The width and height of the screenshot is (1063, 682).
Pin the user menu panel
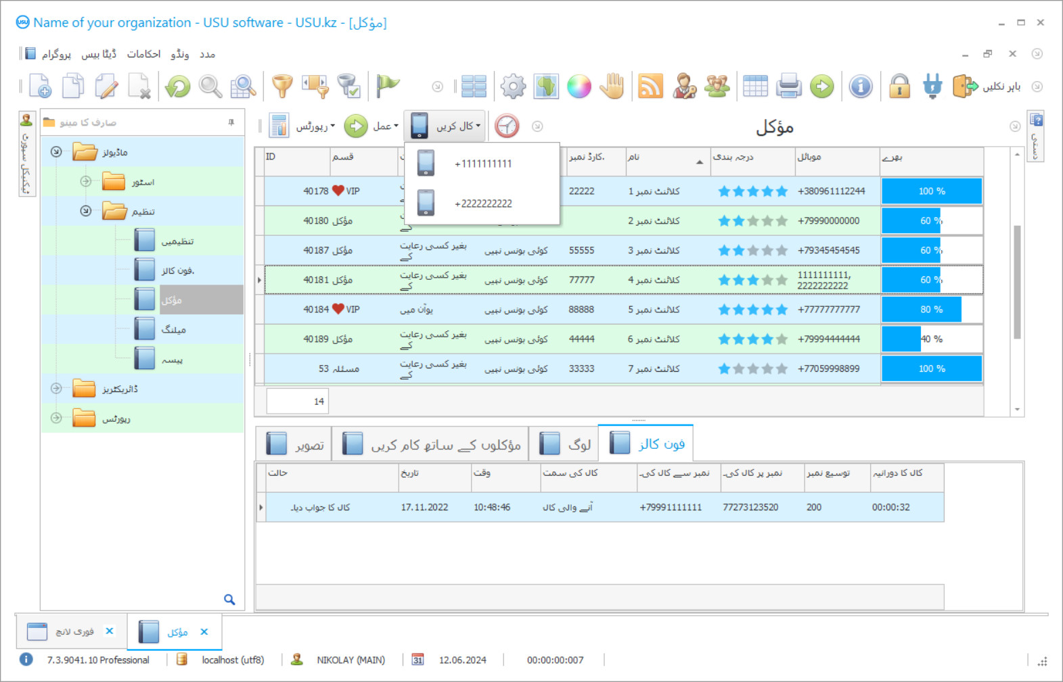pyautogui.click(x=231, y=122)
